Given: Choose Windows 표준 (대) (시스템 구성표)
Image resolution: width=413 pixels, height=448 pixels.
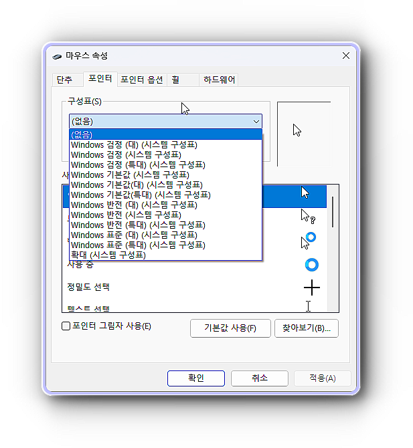Looking at the screenshot, I should pyautogui.click(x=165, y=235).
